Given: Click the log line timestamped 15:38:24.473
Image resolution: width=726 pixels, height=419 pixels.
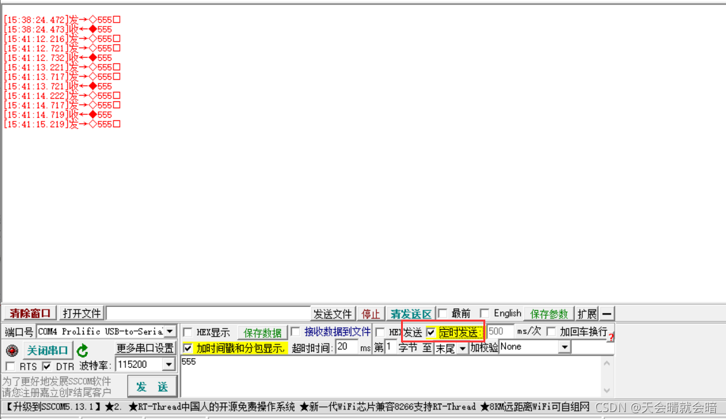Looking at the screenshot, I should (x=58, y=29).
